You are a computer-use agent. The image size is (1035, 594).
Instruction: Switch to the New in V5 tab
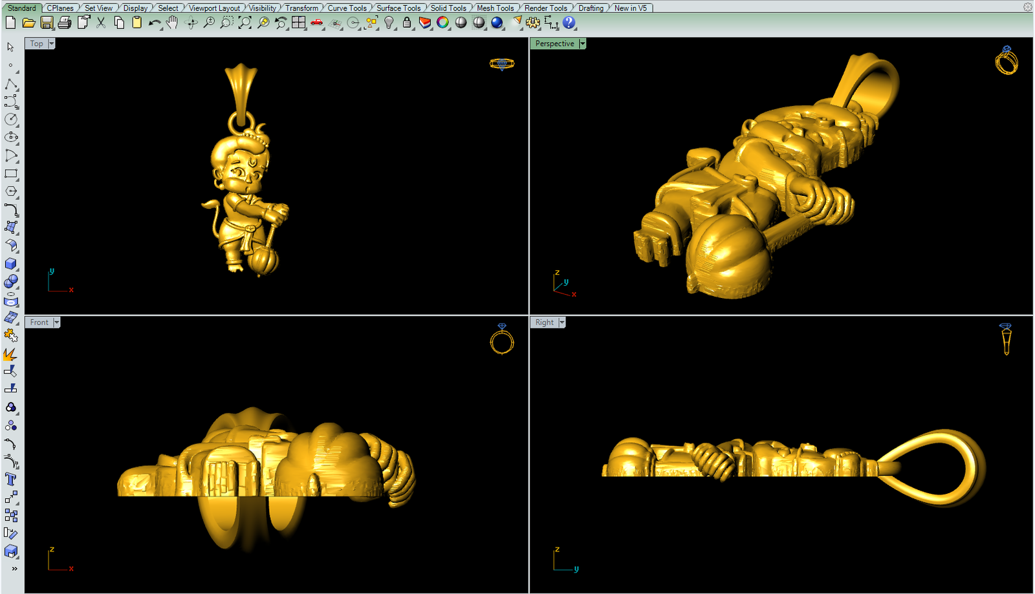[631, 8]
